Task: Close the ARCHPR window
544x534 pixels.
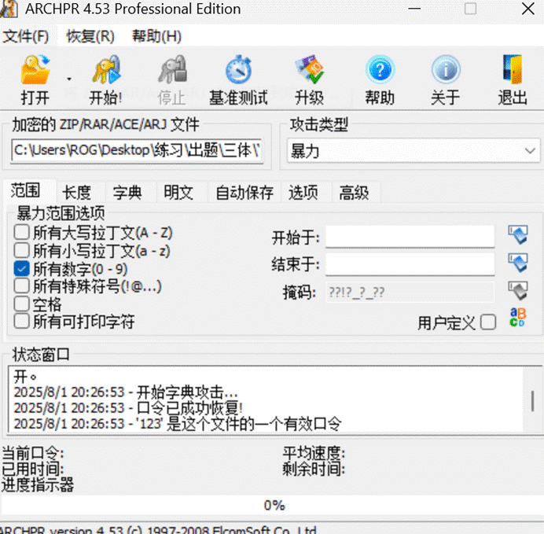Action: [528, 9]
